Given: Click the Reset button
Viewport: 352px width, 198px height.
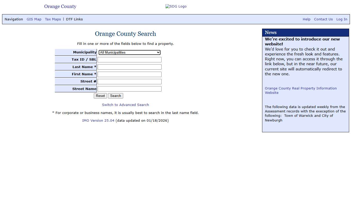Looking at the screenshot, I should [100, 96].
